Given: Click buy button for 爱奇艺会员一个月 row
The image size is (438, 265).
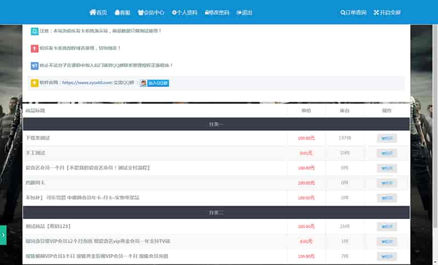Looking at the screenshot, I should click(x=387, y=168).
